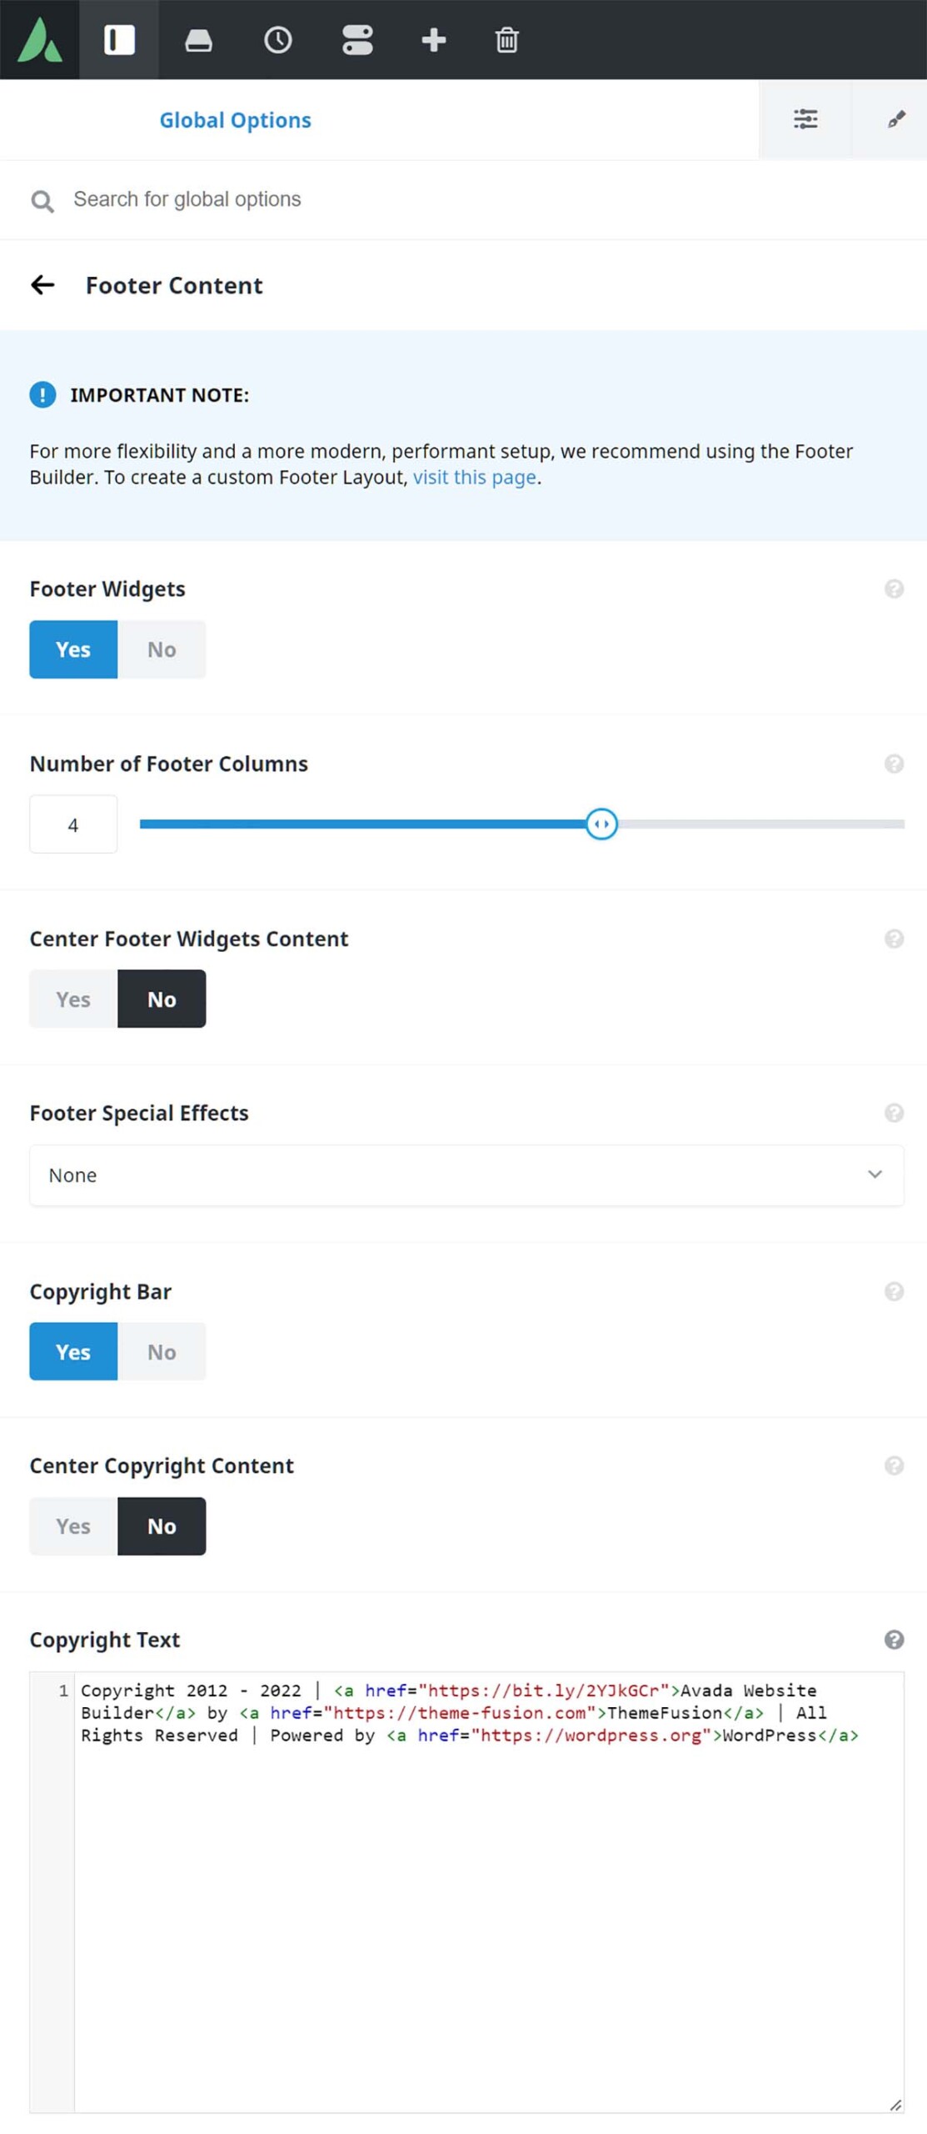Enable Center Copyright Content with Yes
927x2134 pixels.
(73, 1525)
